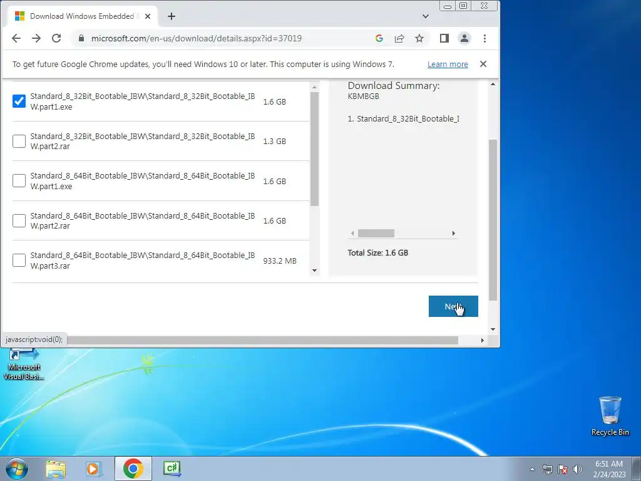This screenshot has width=641, height=481.
Task: Go forward in browser history
Action: click(x=36, y=38)
